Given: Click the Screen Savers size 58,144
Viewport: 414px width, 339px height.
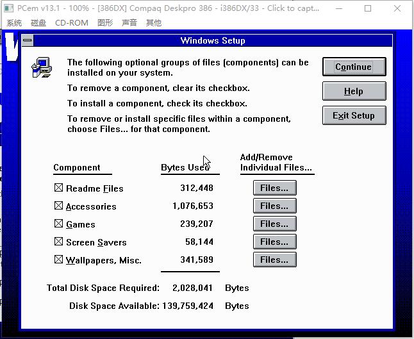Looking at the screenshot, I should (199, 242).
